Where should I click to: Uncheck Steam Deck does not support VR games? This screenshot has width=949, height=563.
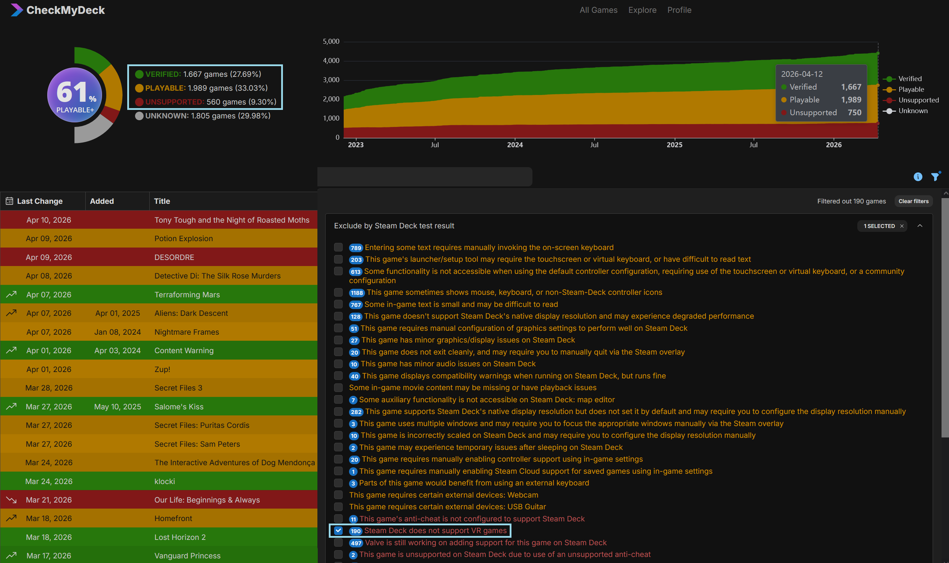pos(338,530)
